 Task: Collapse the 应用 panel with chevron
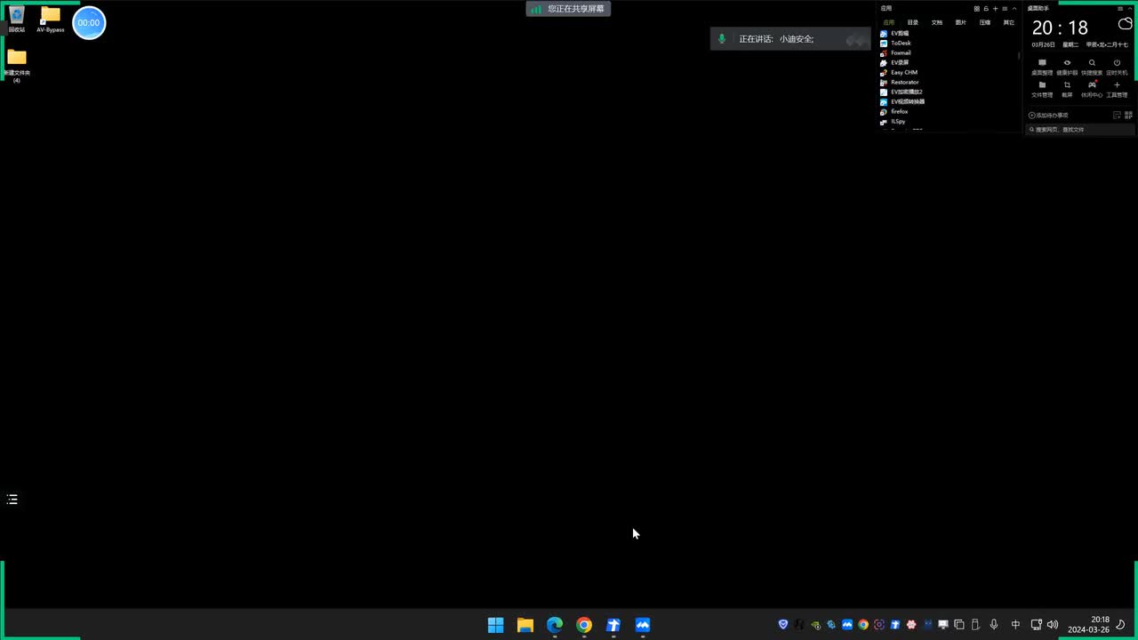point(1014,8)
